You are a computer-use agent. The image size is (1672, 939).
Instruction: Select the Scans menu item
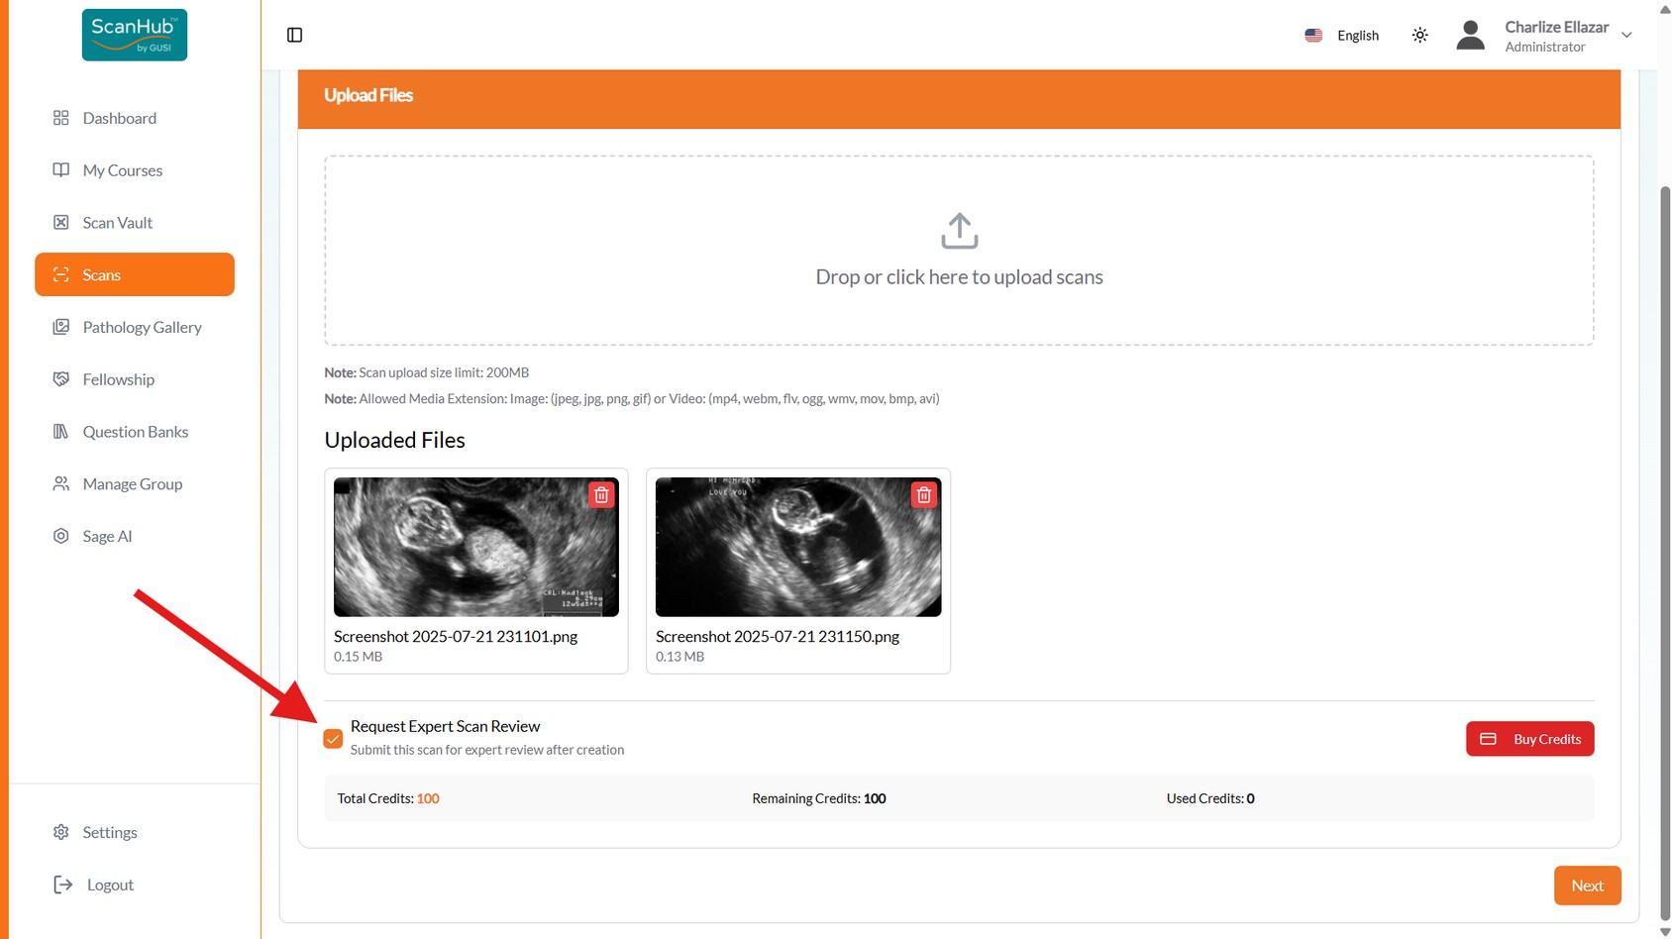(x=135, y=274)
